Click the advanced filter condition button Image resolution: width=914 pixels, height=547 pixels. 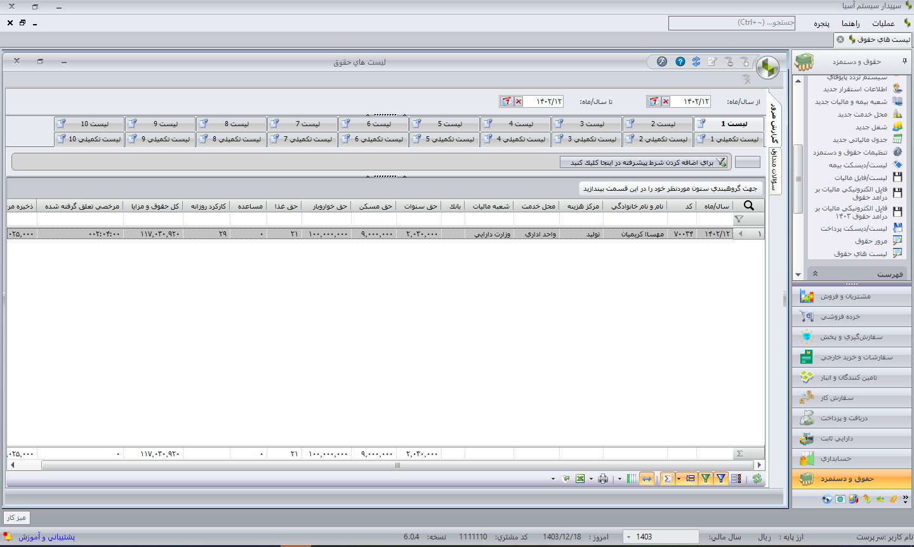tap(644, 162)
